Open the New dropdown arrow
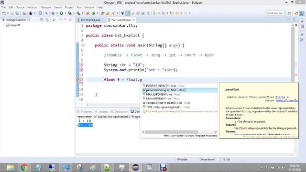This screenshot has width=306, height=172. point(8,13)
